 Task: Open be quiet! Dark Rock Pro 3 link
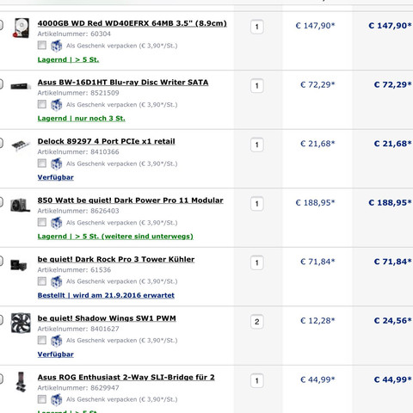tap(116, 259)
